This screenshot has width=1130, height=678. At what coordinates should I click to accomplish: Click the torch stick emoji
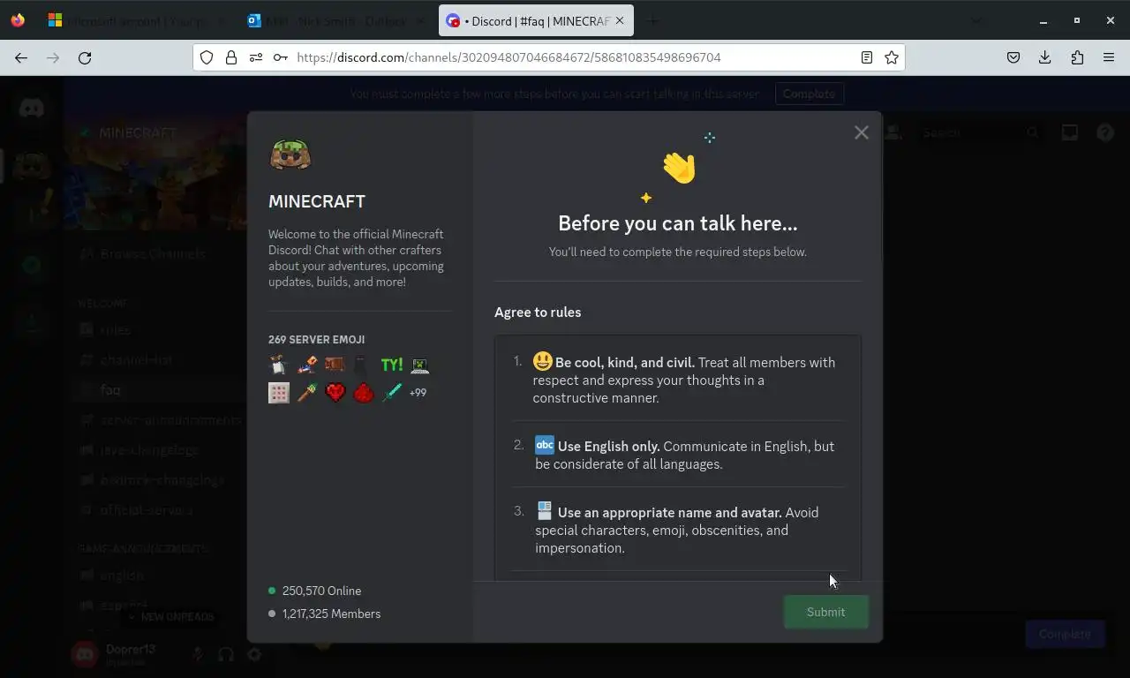pyautogui.click(x=307, y=393)
